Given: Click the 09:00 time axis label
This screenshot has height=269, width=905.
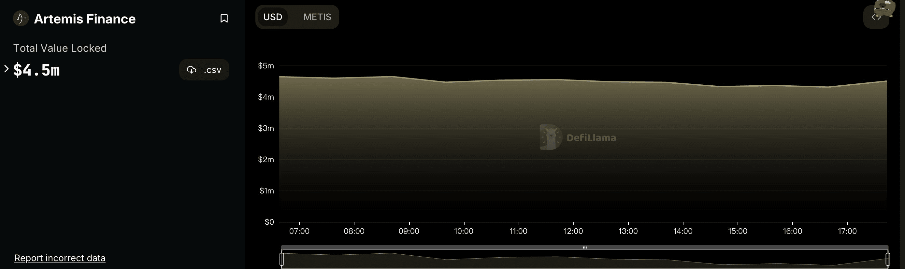Looking at the screenshot, I should click(409, 231).
